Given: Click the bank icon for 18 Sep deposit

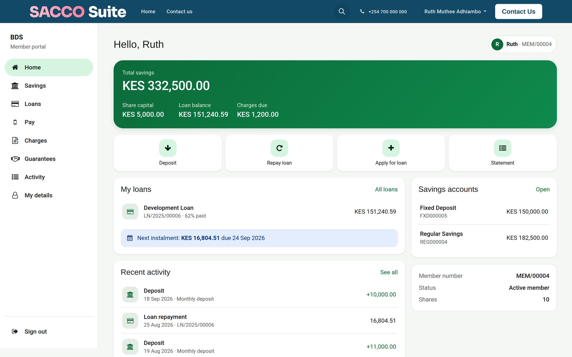Looking at the screenshot, I should pyautogui.click(x=130, y=295).
